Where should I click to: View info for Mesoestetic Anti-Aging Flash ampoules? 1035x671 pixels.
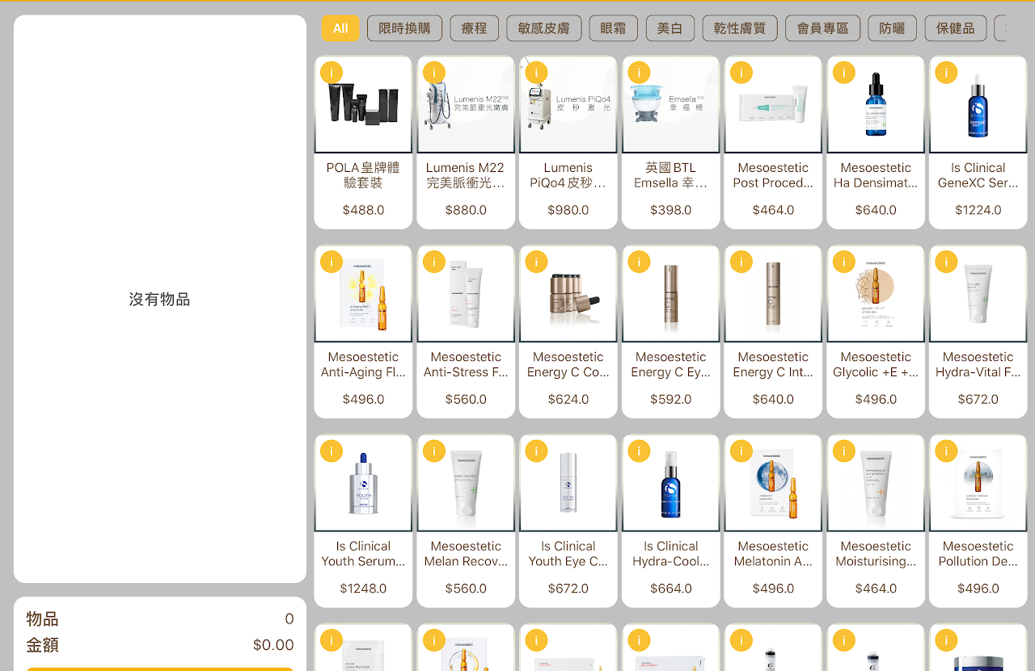coord(331,262)
